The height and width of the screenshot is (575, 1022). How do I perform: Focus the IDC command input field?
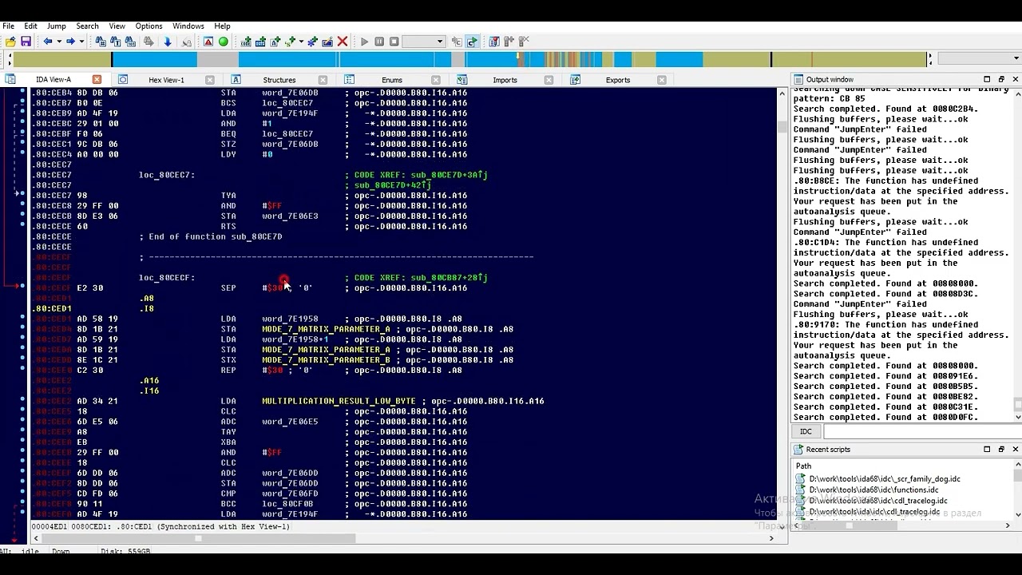921,431
